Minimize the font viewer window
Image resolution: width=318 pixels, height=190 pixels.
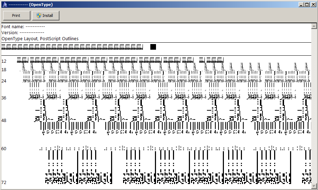click(301, 5)
